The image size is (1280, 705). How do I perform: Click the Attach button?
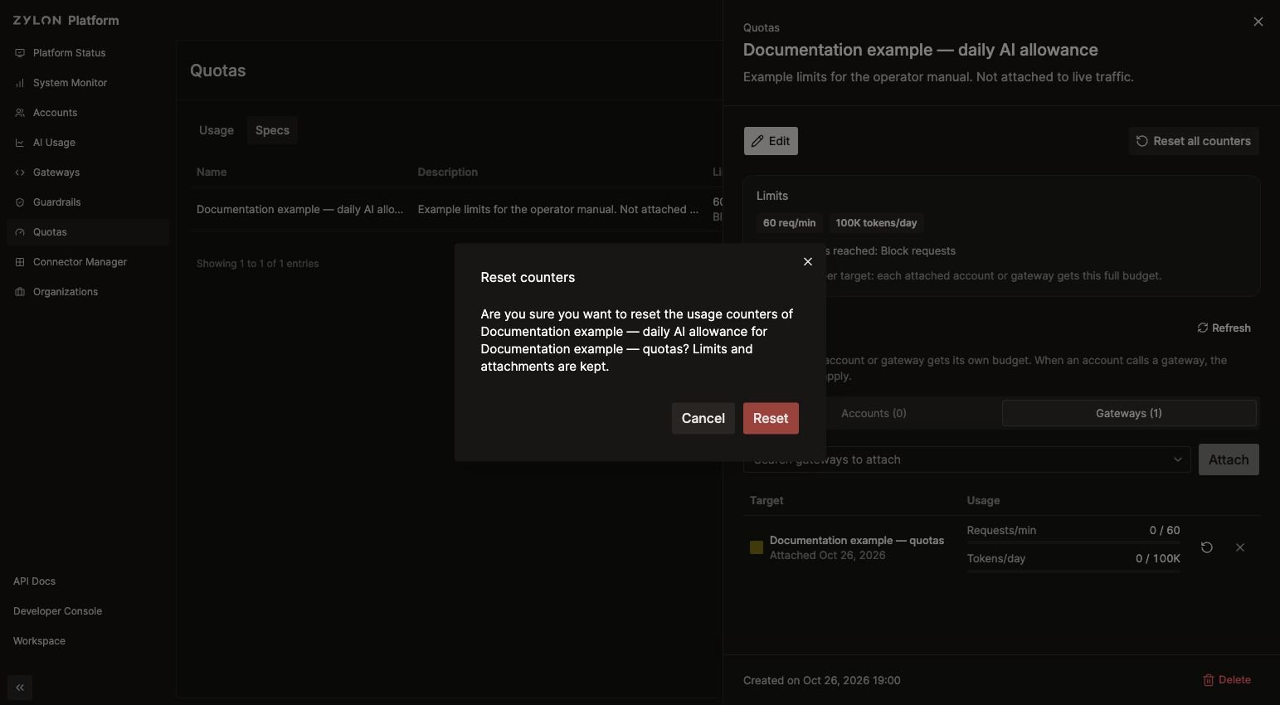coord(1229,459)
